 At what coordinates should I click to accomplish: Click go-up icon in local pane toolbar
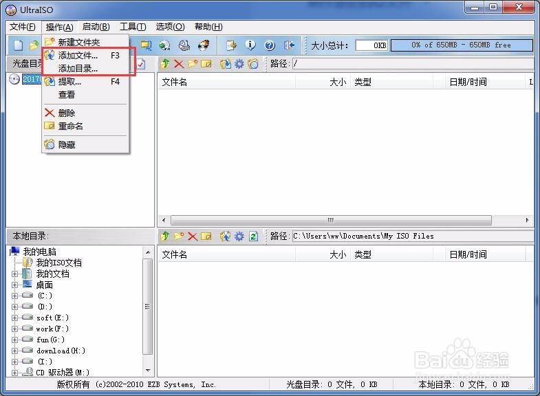[165, 236]
